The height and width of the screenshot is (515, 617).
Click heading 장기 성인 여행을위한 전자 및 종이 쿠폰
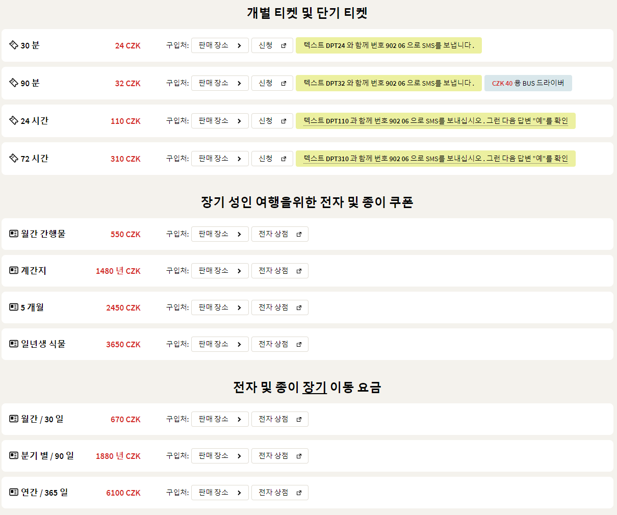(307, 202)
